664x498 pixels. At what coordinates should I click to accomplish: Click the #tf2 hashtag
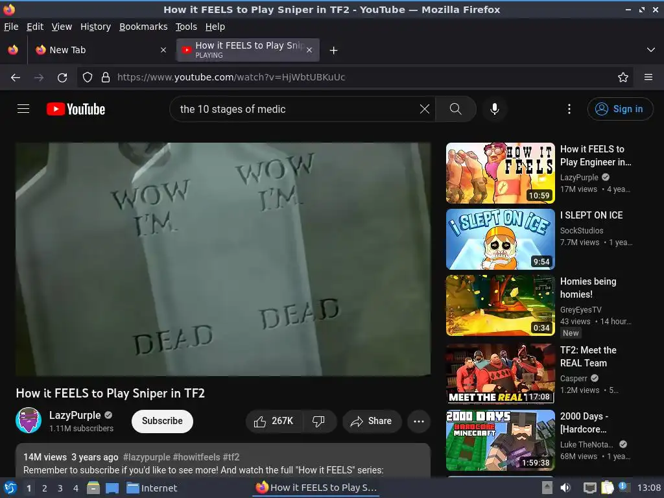click(x=231, y=457)
